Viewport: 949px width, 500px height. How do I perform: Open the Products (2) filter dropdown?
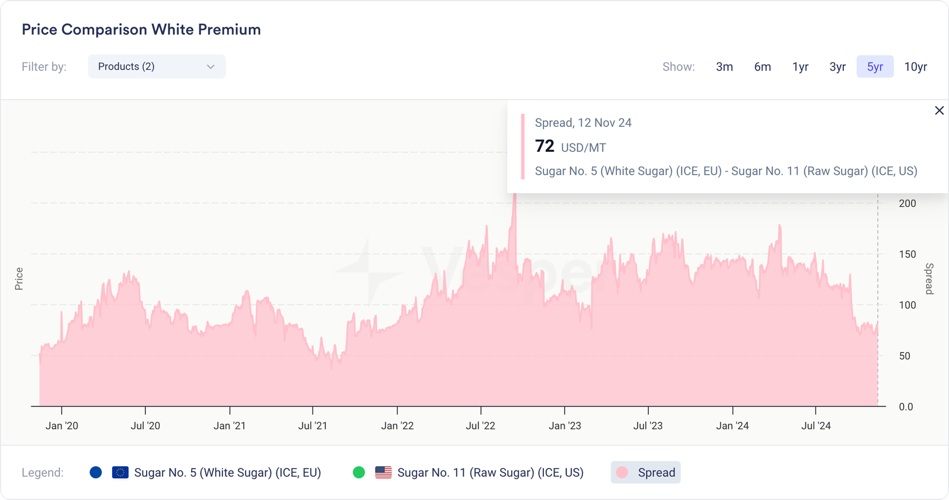pos(157,66)
